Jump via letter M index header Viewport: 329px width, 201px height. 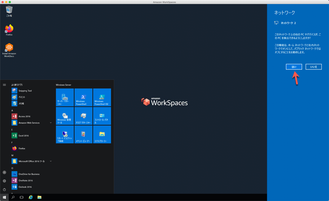(12, 156)
